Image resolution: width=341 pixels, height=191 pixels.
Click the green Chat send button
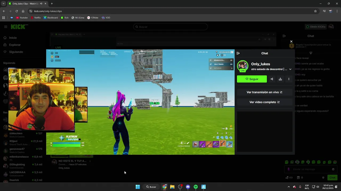click(x=332, y=178)
